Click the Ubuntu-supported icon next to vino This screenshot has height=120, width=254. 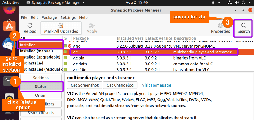70,46
